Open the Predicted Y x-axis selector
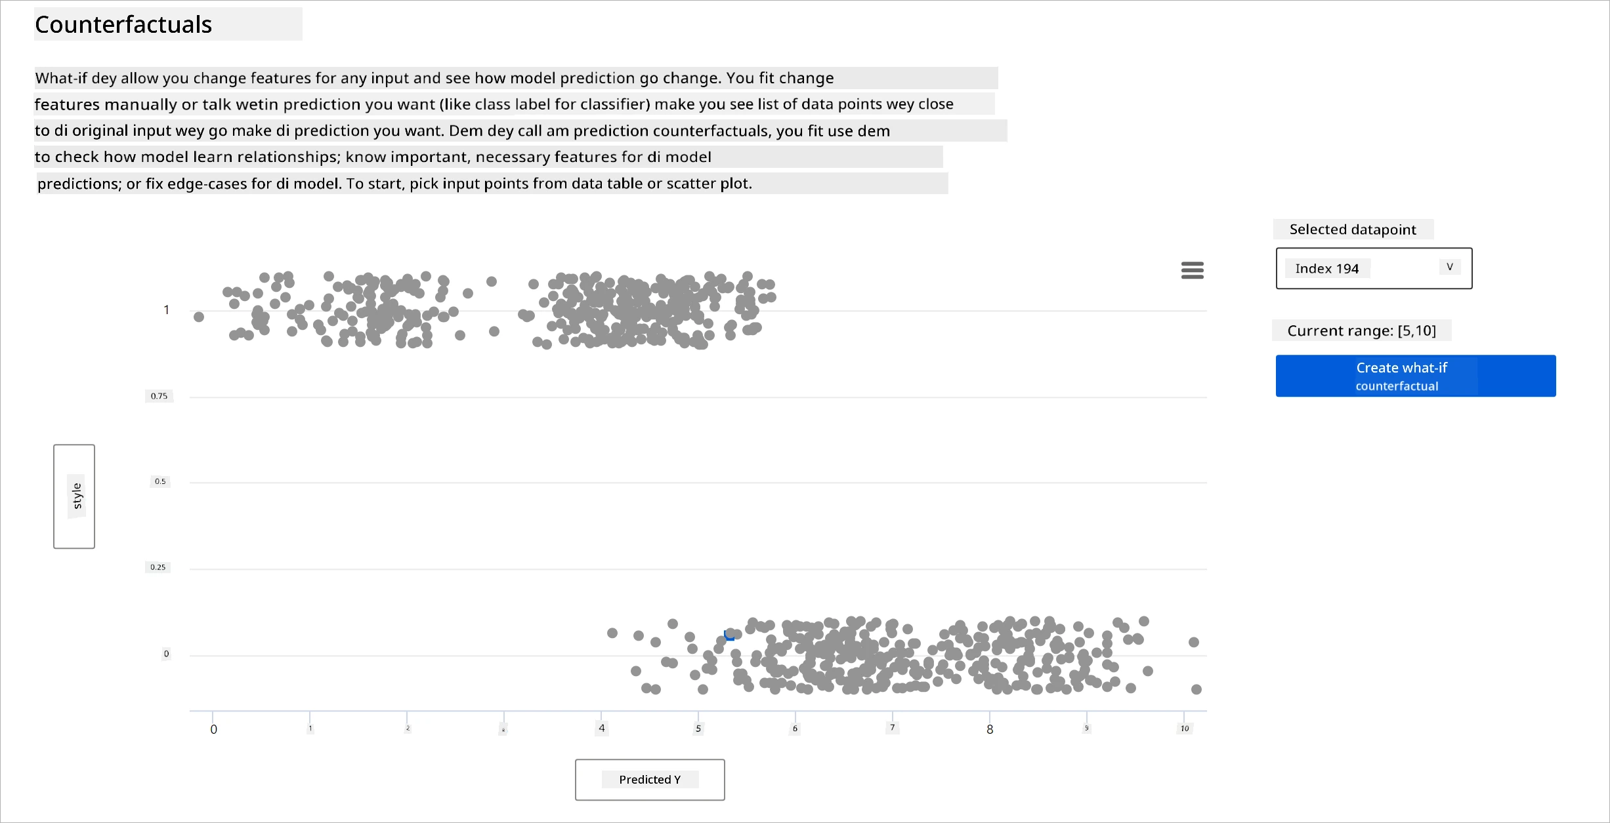 tap(650, 780)
